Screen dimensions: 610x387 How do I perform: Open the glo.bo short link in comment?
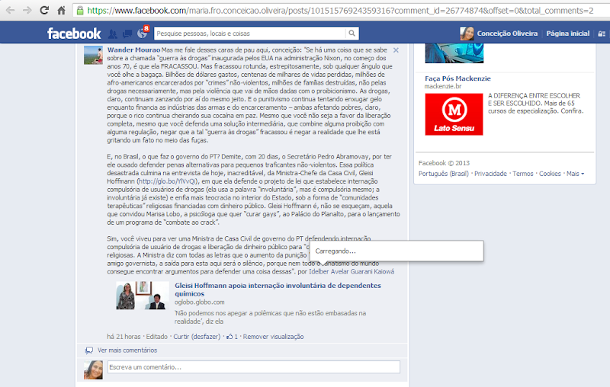point(168,181)
